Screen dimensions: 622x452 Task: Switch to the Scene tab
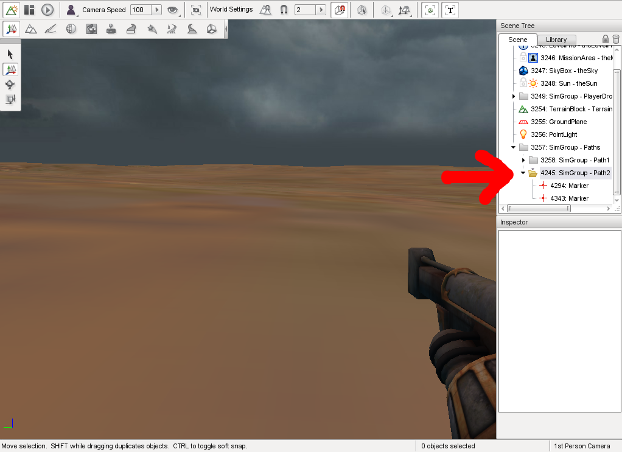pyautogui.click(x=517, y=40)
